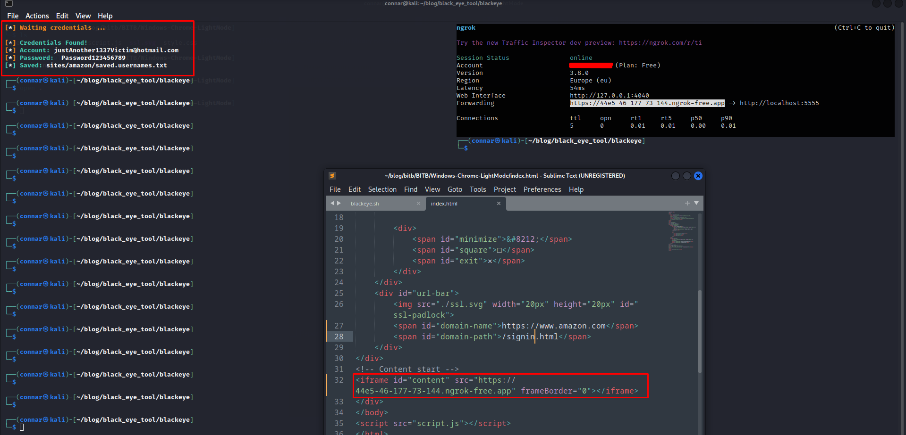Open Sublime Text Goto menu
This screenshot has height=435, width=906.
(455, 189)
